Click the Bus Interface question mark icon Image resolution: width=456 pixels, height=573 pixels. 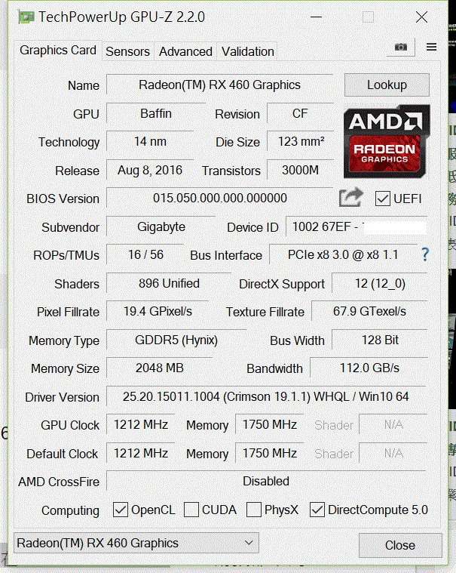pyautogui.click(x=425, y=254)
